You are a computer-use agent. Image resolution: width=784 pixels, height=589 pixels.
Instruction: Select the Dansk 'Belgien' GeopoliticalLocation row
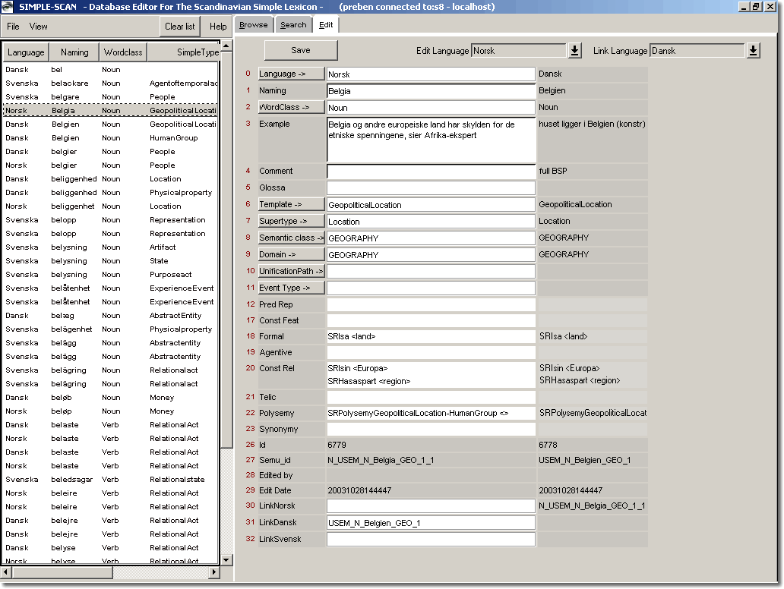point(110,124)
